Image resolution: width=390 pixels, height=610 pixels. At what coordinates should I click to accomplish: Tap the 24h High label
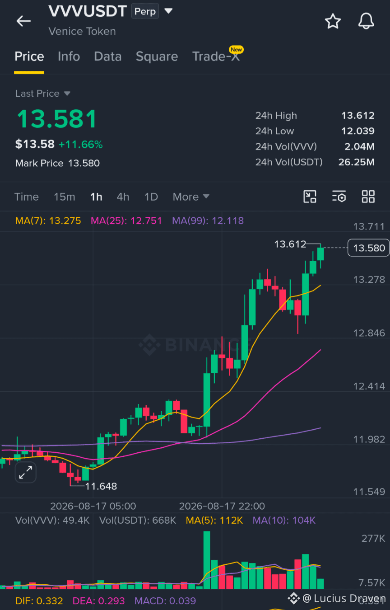coord(276,116)
